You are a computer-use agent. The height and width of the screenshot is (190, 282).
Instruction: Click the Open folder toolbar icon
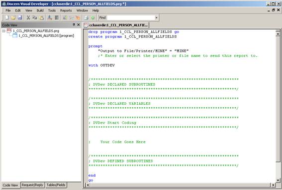[x=13, y=17]
